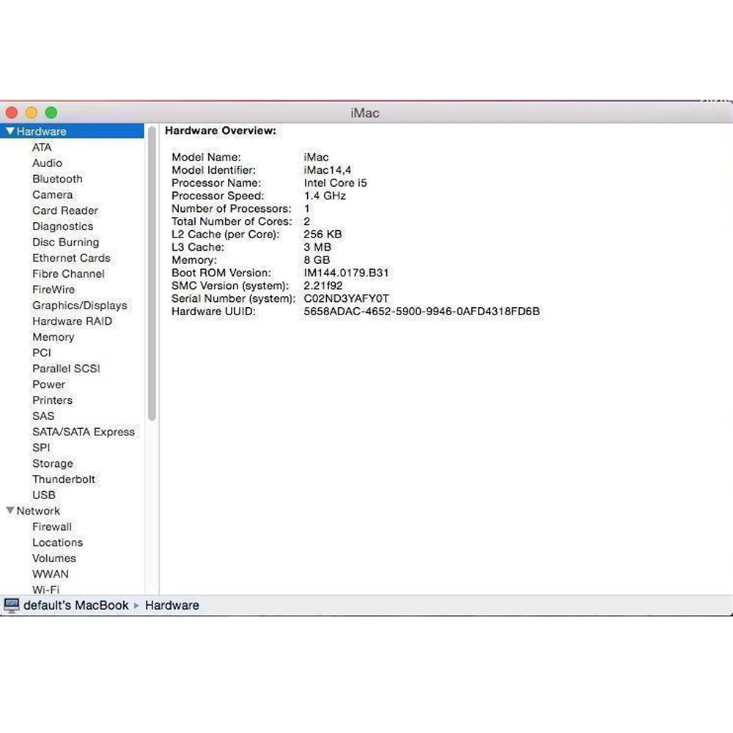The width and height of the screenshot is (733, 733).
Task: Show Disc Burning information
Action: point(65,242)
